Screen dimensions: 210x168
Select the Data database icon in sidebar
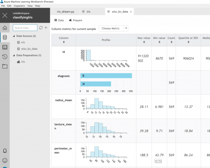tap(5, 37)
